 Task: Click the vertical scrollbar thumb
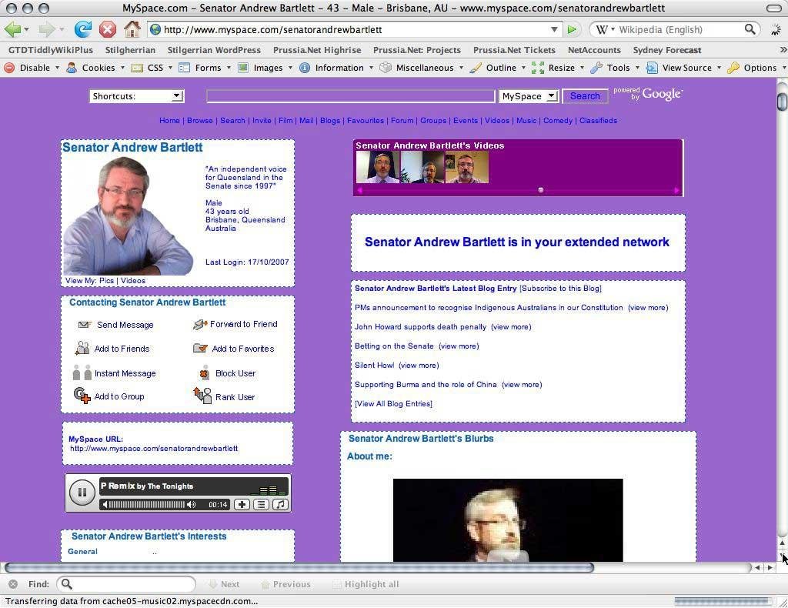(782, 101)
